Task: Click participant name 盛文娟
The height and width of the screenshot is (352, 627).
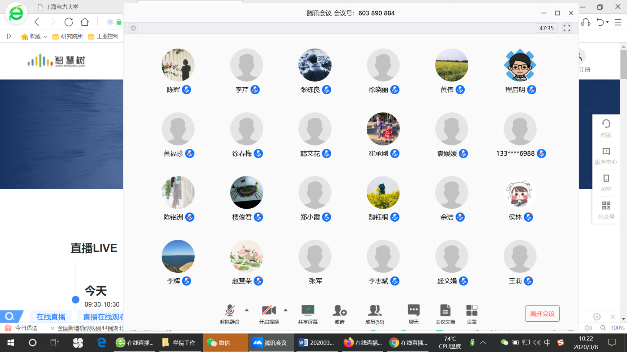Action: pyautogui.click(x=447, y=281)
